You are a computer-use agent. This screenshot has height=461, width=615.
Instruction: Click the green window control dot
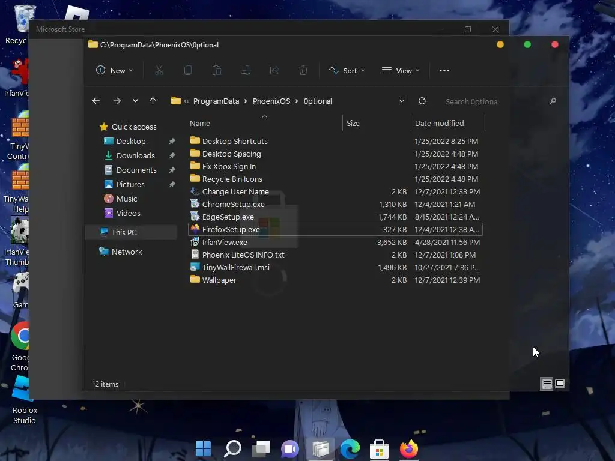(527, 44)
